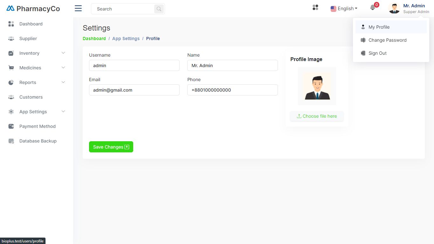The width and height of the screenshot is (434, 244).
Task: Choose Change Password in user menu
Action: click(x=387, y=40)
